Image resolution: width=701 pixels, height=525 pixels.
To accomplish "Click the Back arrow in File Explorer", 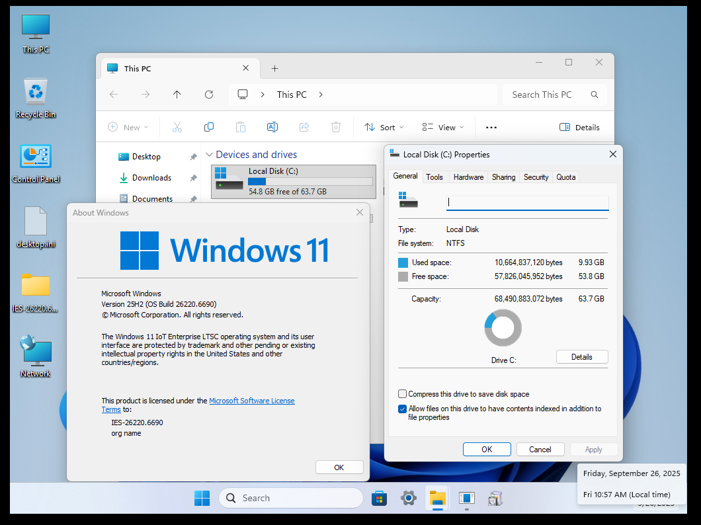I will click(x=114, y=95).
